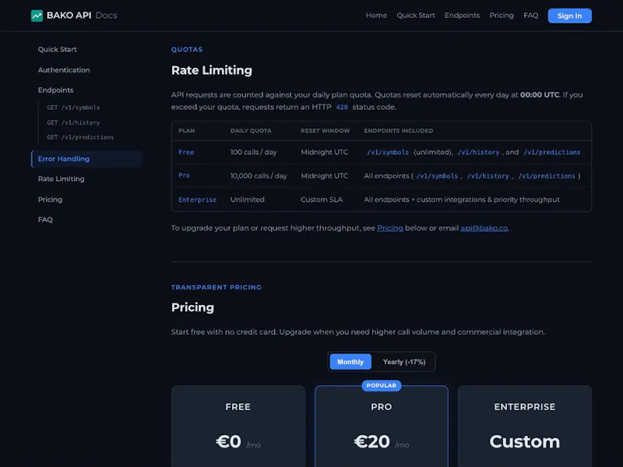The width and height of the screenshot is (623, 467).
Task: Click the €20 price on Pro card
Action: (x=372, y=441)
